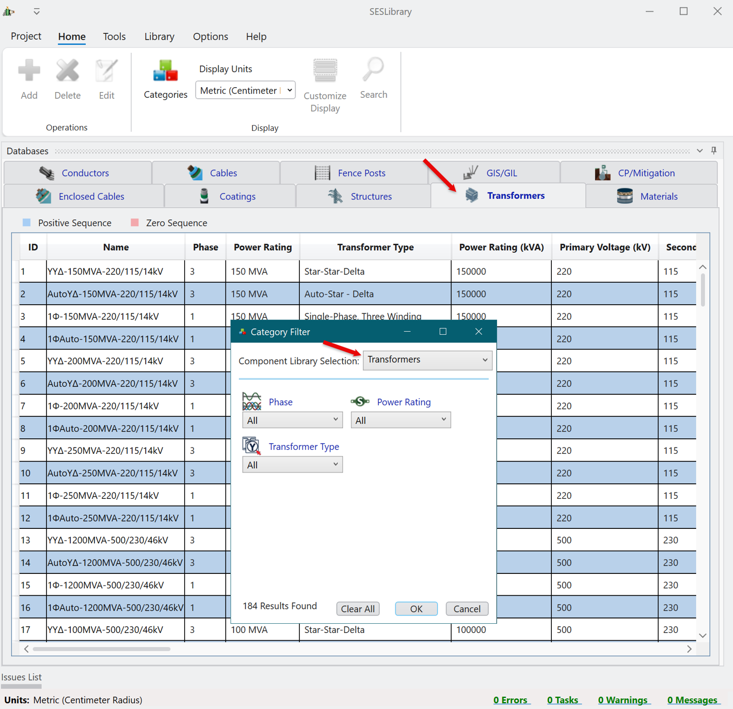This screenshot has height=709, width=733.
Task: Switch to the Fence Posts database tab
Action: pos(354,173)
